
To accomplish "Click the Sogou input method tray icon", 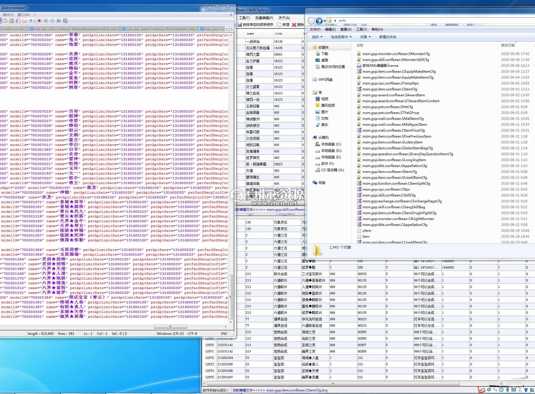I will (481, 390).
